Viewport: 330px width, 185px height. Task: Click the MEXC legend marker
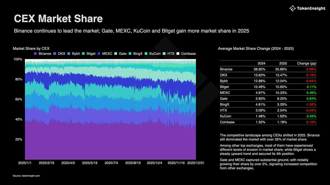point(99,54)
